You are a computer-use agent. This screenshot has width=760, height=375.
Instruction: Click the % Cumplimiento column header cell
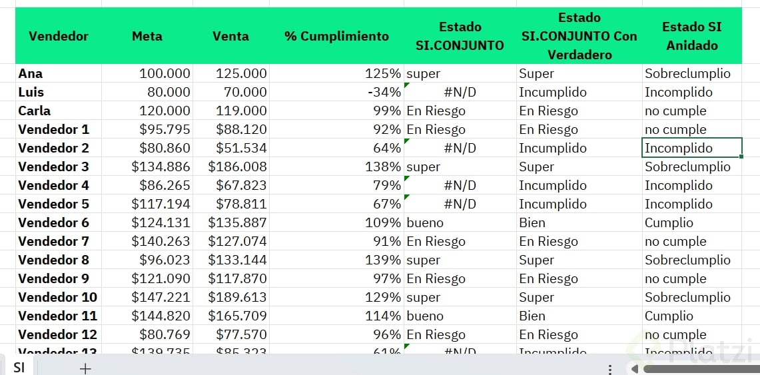tap(336, 36)
